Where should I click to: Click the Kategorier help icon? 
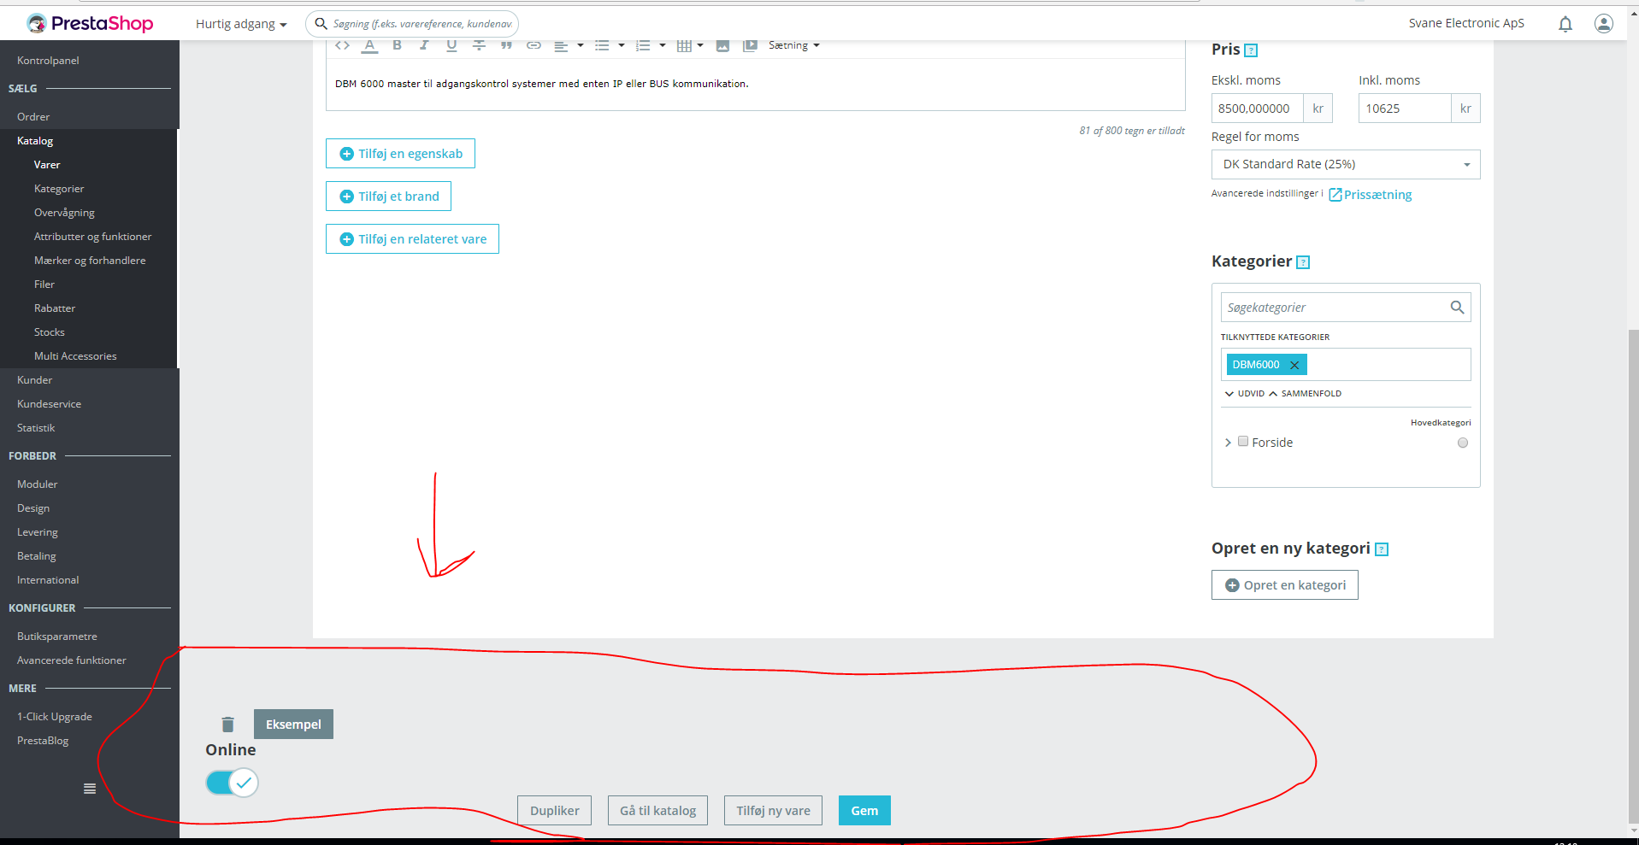[x=1303, y=262]
